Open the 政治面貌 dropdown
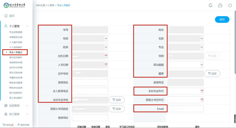The image size is (236, 128). (185, 65)
